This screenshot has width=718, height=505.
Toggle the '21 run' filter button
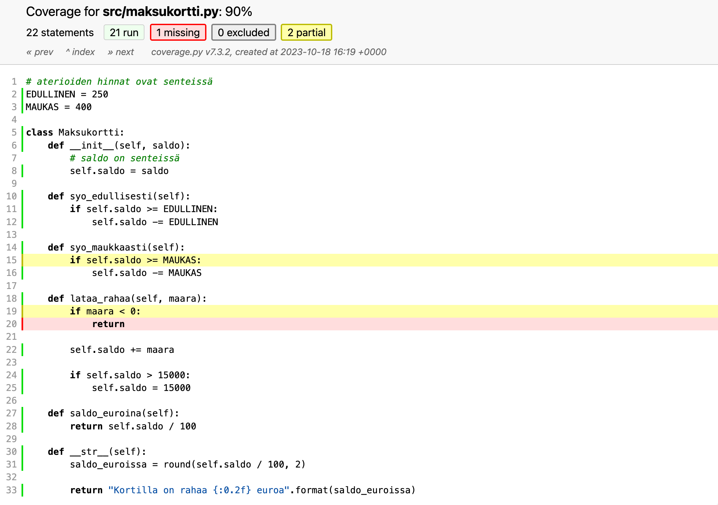tap(124, 33)
